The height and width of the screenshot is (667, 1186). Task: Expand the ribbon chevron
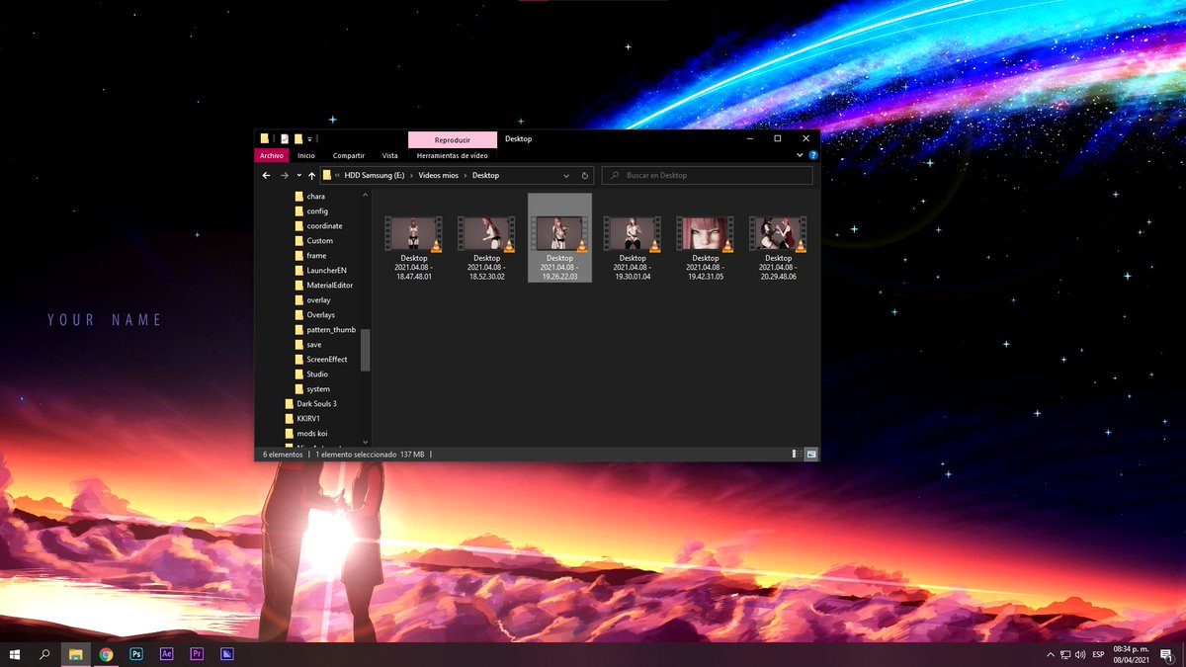tap(800, 155)
